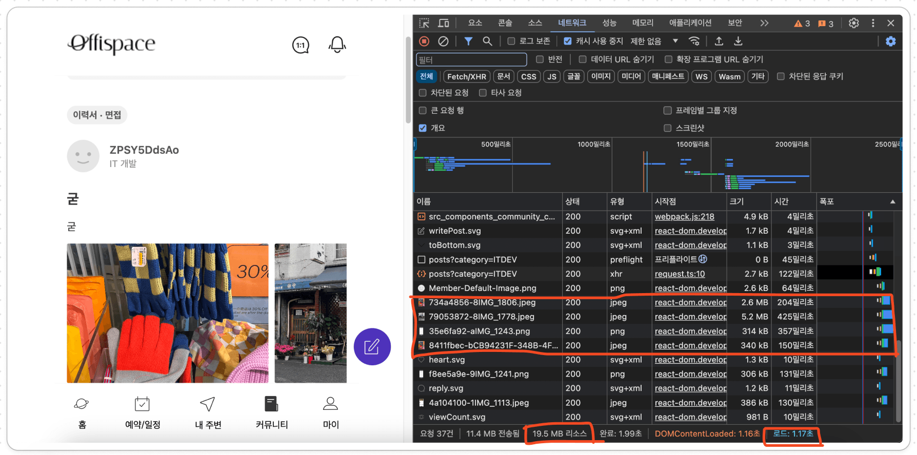This screenshot has width=917, height=455.
Task: Enable the 스크린샷 checkbox
Action: tap(668, 128)
